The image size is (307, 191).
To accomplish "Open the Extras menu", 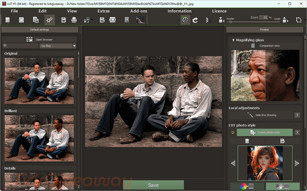I will [x=104, y=11].
